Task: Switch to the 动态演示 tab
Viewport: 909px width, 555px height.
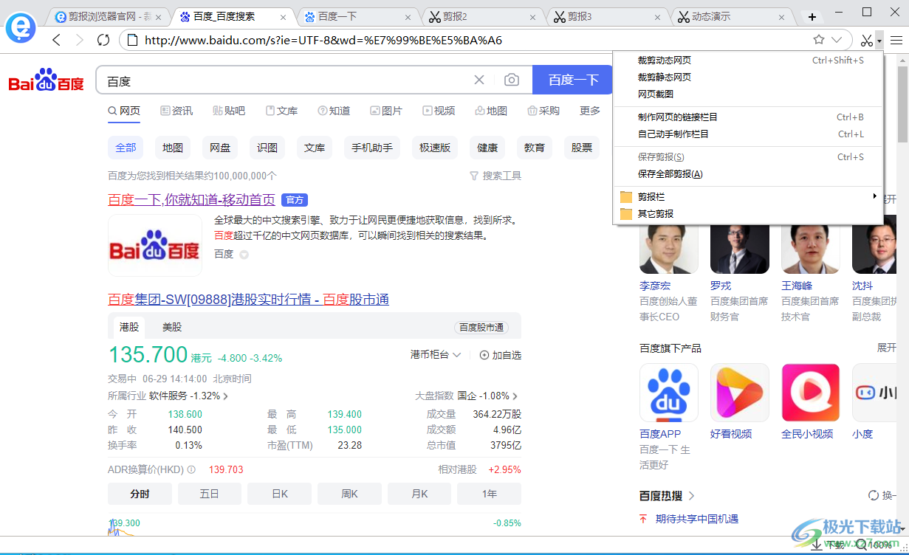Action: coord(733,16)
